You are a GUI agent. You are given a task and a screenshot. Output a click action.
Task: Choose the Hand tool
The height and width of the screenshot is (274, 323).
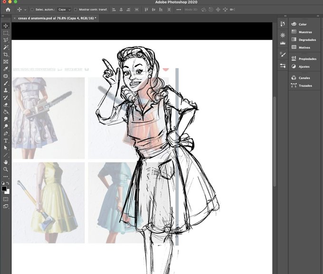point(6,162)
